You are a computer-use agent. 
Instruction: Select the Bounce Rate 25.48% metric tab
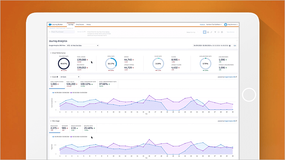(x=89, y=128)
